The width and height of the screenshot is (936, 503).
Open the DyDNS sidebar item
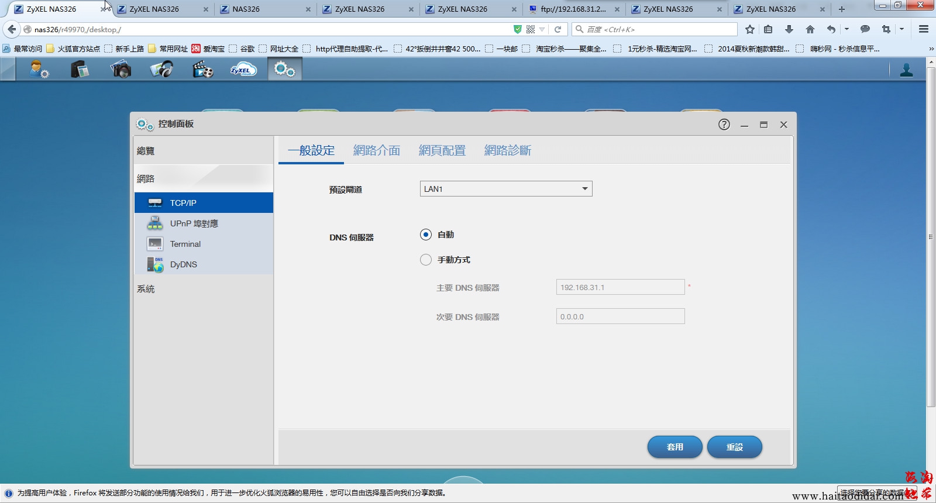[x=183, y=264]
